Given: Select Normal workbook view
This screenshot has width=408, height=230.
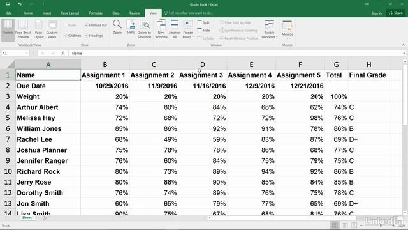Looking at the screenshot, I should pyautogui.click(x=8, y=30).
